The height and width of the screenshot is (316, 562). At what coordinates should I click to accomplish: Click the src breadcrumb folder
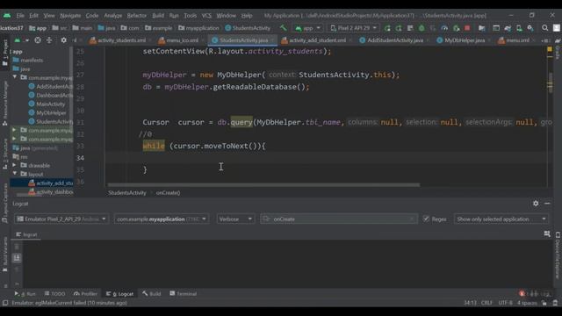point(60,28)
